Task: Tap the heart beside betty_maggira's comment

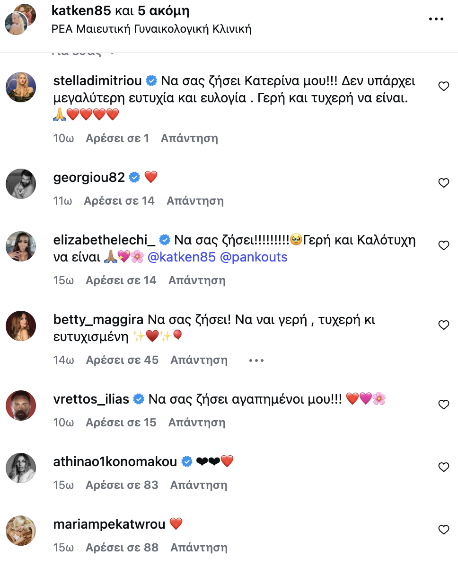Action: click(x=443, y=325)
